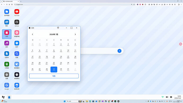
Task: Toggle the volume speaker icon in tray
Action: coord(167,97)
